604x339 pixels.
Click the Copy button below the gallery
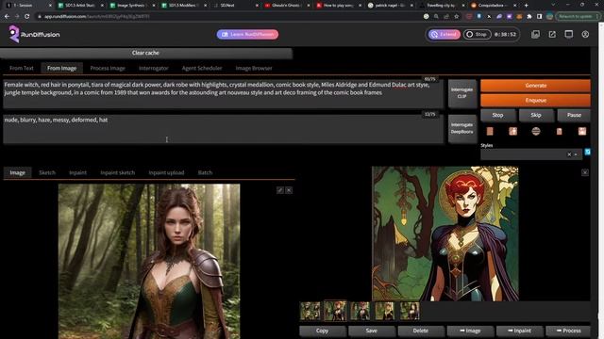tap(322, 331)
